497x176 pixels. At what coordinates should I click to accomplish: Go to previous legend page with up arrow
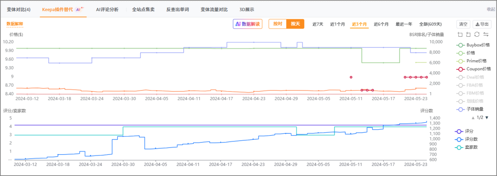click(473, 118)
